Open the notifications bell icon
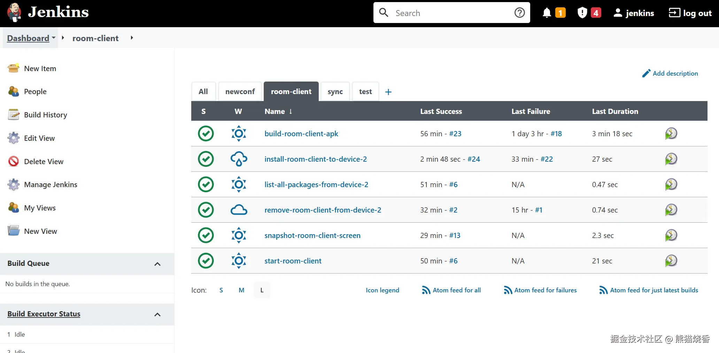 pyautogui.click(x=547, y=13)
